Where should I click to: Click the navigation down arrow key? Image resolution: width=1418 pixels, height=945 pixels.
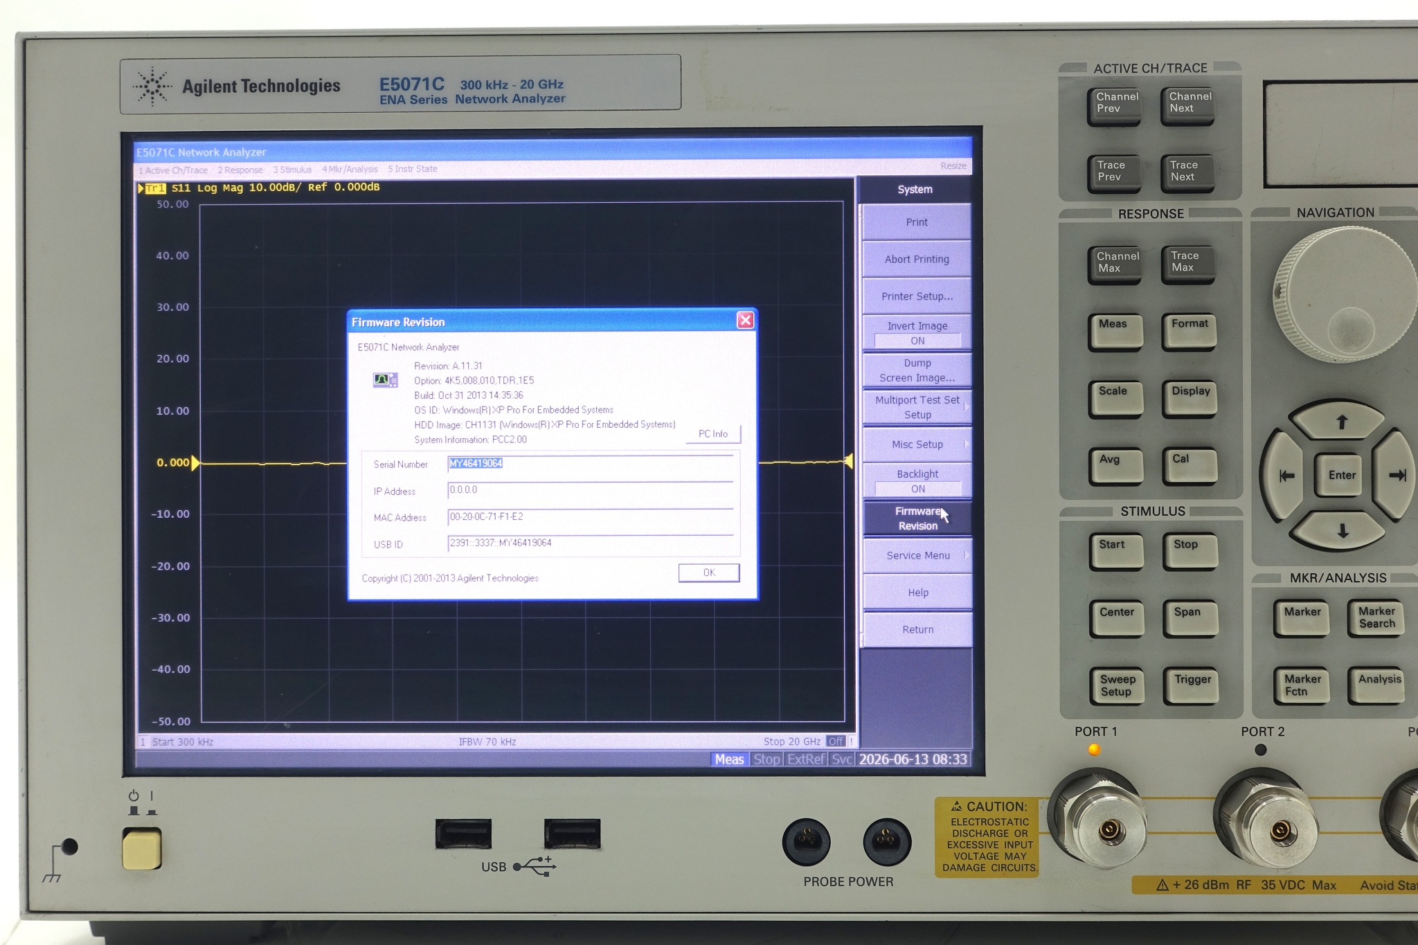point(1341,531)
